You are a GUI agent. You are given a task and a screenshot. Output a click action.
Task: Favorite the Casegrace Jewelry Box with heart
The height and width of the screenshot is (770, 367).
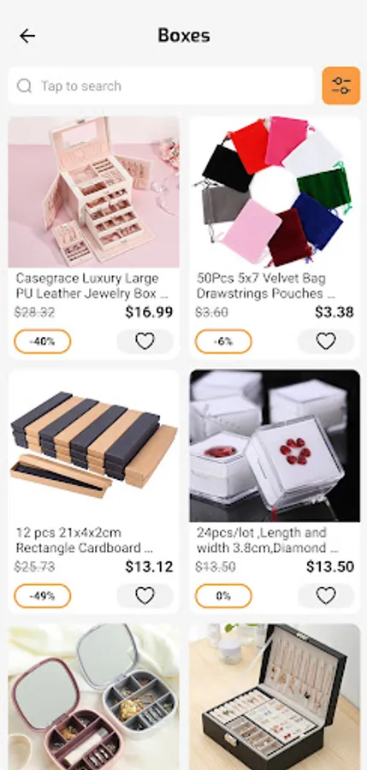[x=145, y=341]
